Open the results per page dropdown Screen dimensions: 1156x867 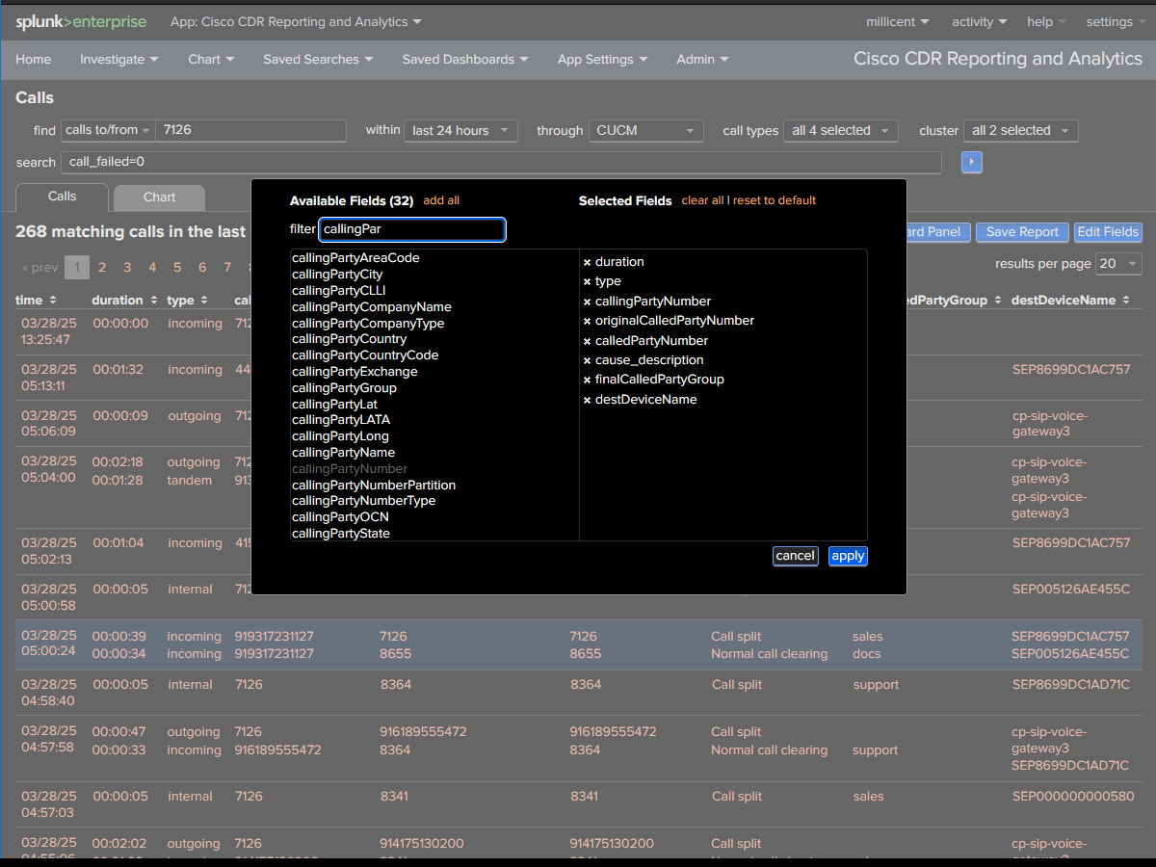pos(1118,263)
